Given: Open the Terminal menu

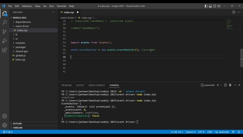Looking at the screenshot, I should point(61,6).
